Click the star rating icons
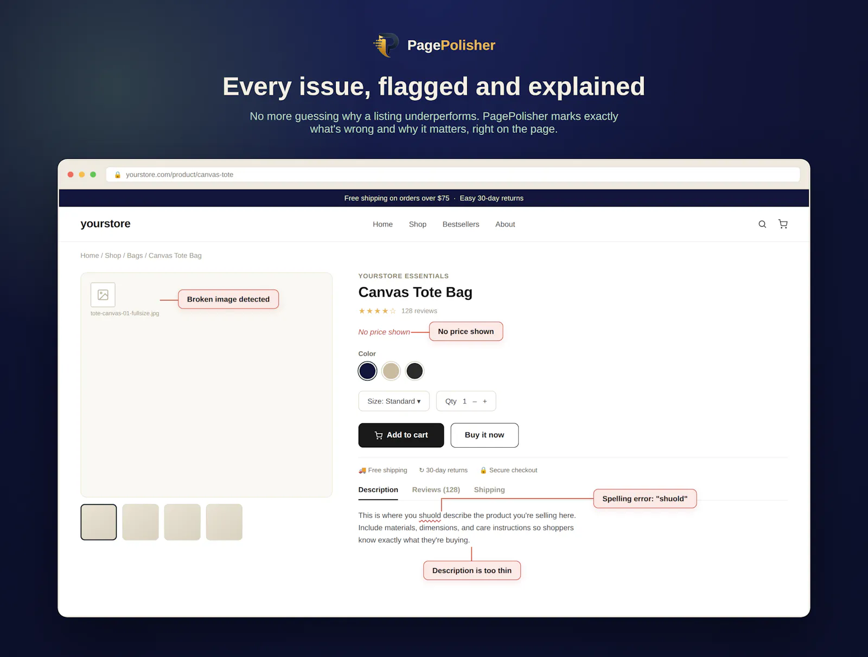 point(377,311)
